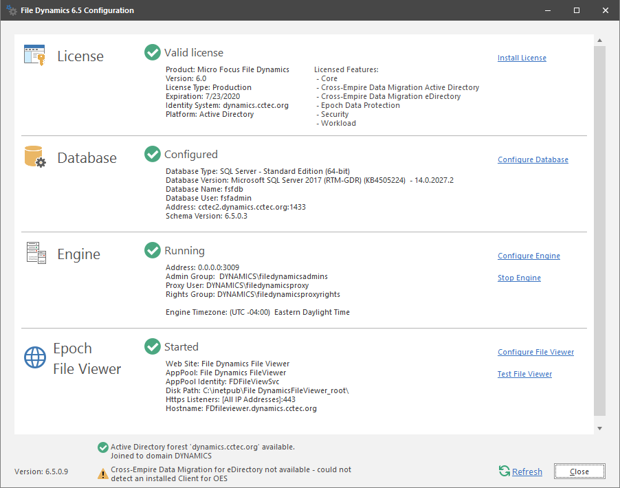620x488 pixels.
Task: Click the scrollbar down arrow
Action: [x=599, y=428]
